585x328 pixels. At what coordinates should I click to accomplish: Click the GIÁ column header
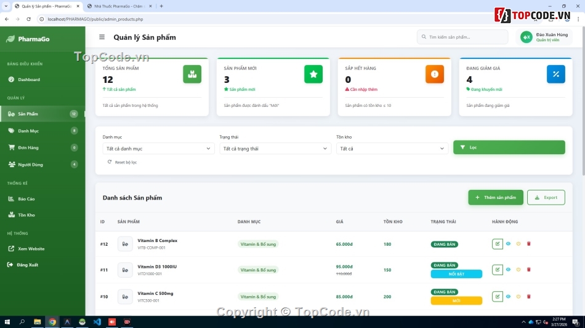click(x=339, y=222)
